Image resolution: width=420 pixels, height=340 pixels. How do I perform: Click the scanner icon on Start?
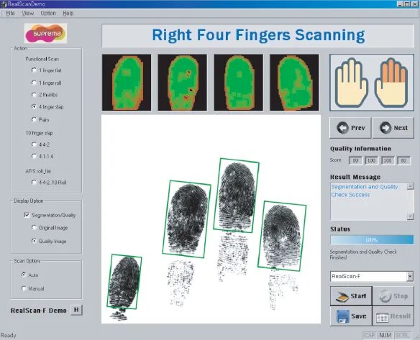pos(341,296)
